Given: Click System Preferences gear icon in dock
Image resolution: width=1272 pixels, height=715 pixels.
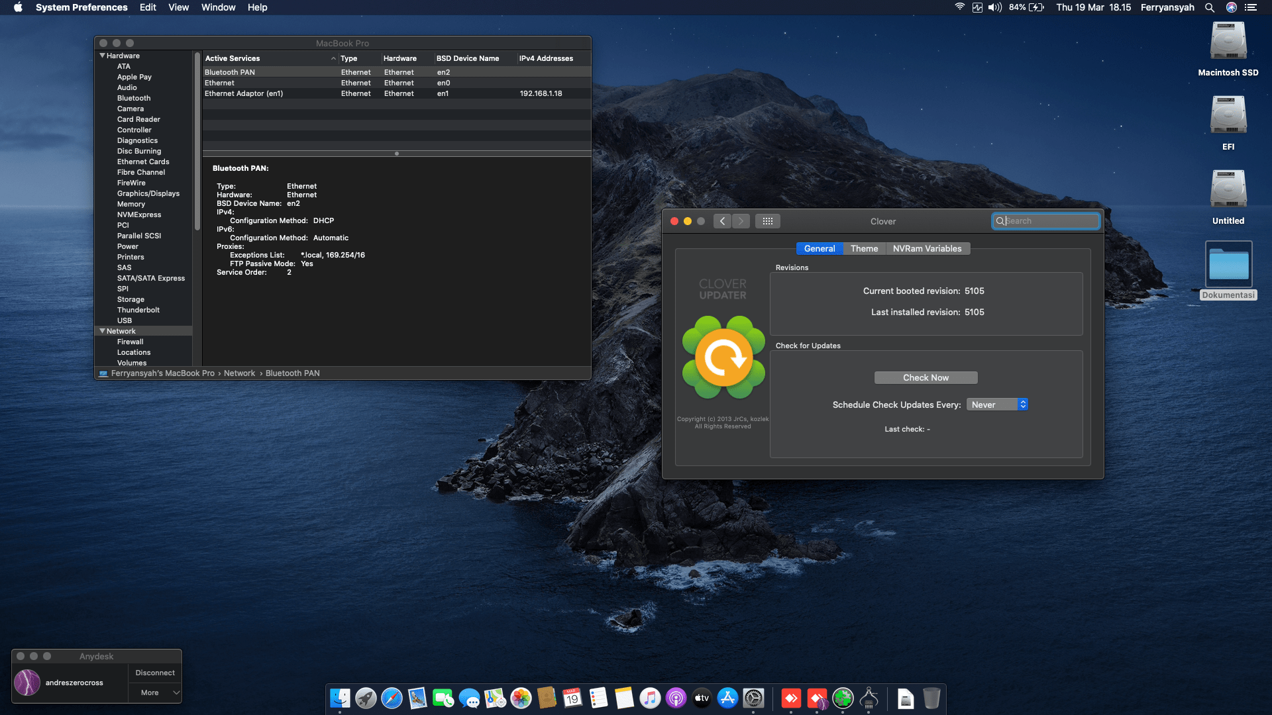Looking at the screenshot, I should (x=753, y=698).
